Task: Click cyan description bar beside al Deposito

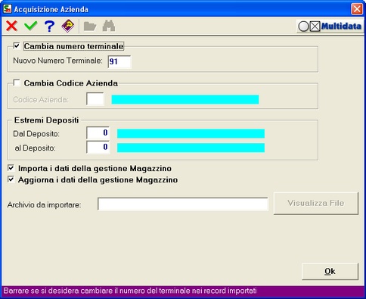Action: click(x=191, y=148)
